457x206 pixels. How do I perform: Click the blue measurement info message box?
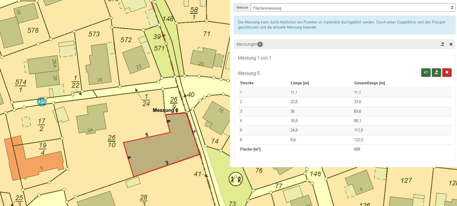[344, 25]
